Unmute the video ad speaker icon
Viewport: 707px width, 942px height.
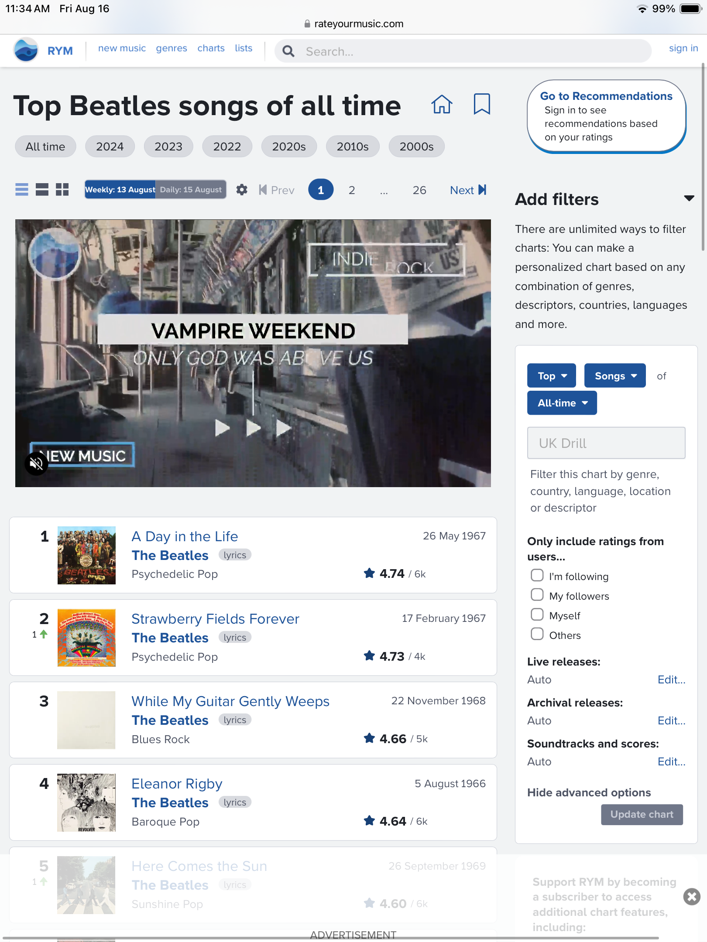(x=36, y=463)
